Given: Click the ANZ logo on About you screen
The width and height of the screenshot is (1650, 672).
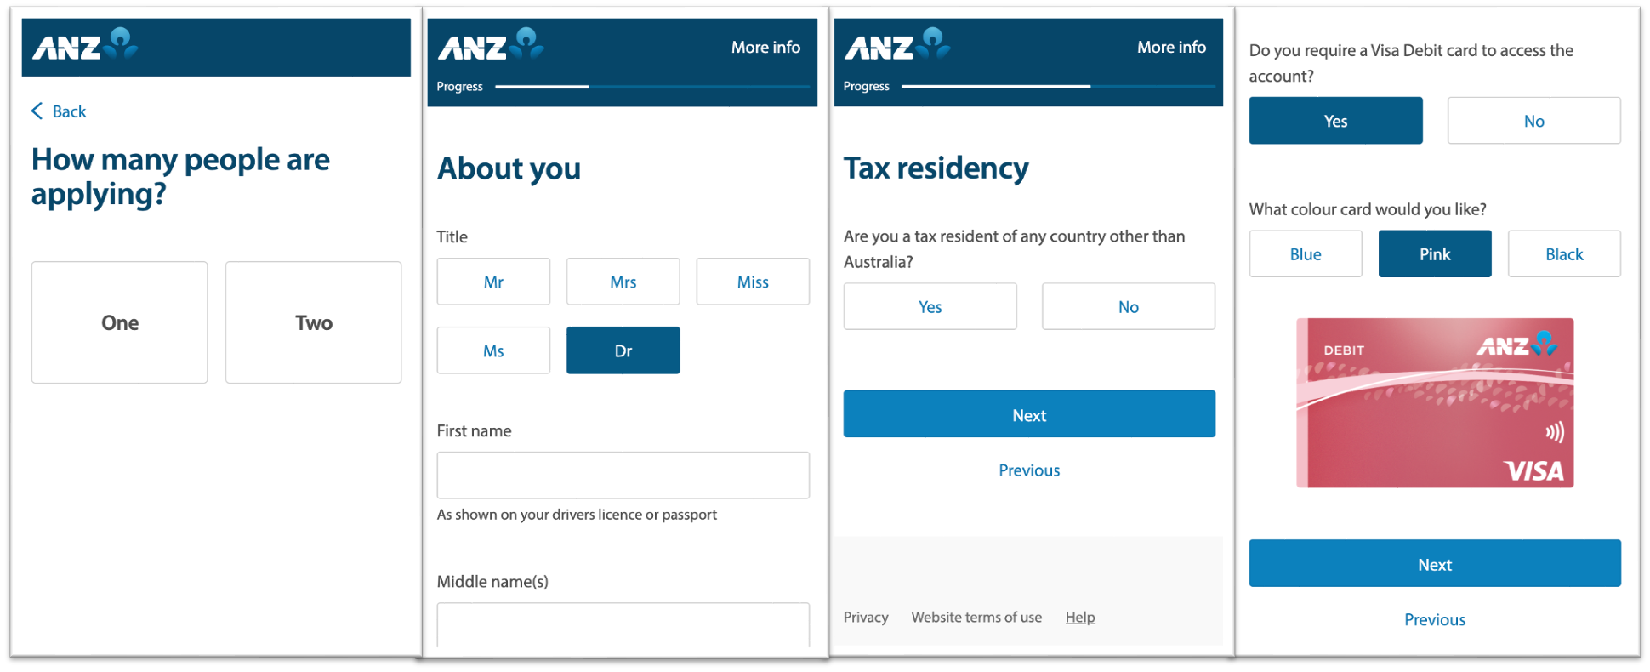Looking at the screenshot, I should pos(491,45).
